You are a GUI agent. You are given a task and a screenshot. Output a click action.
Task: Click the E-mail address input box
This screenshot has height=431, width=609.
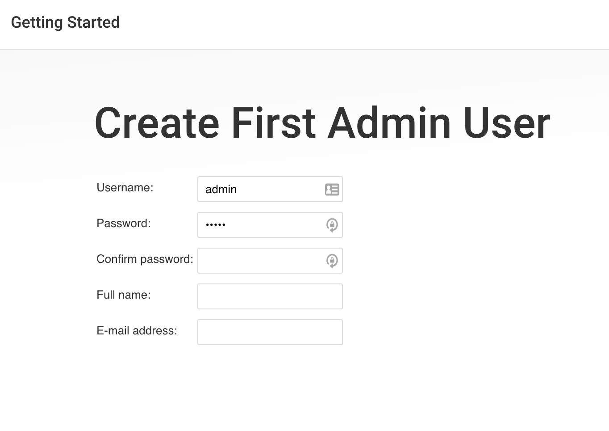pos(270,332)
